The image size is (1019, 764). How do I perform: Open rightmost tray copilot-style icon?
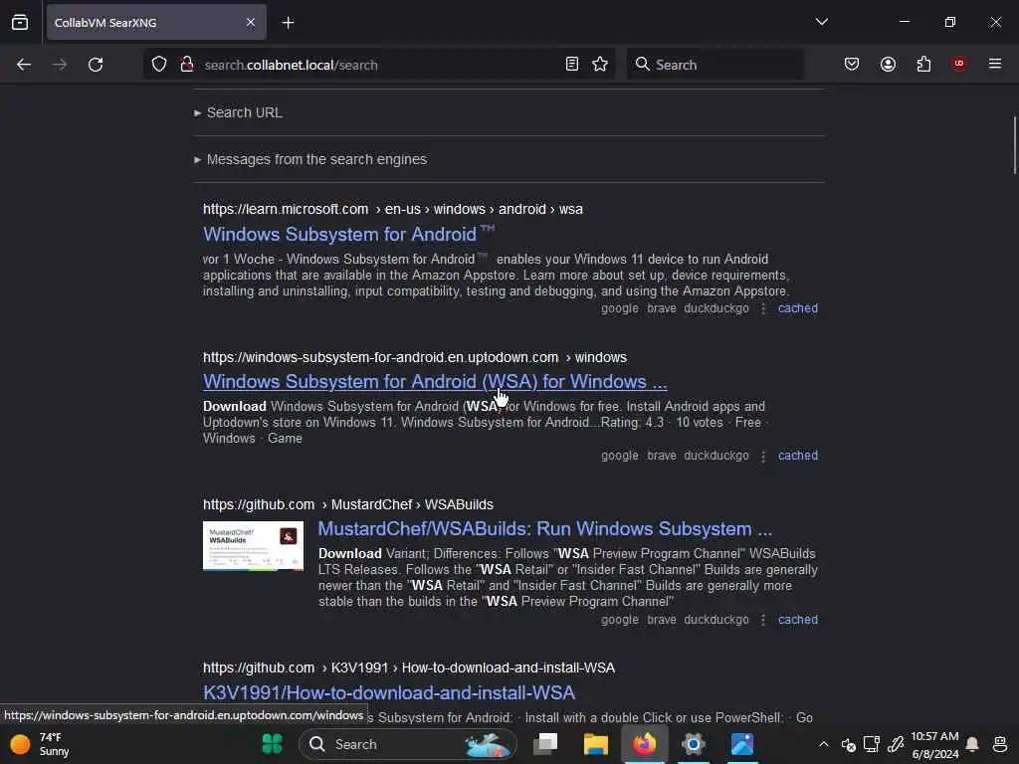(1000, 744)
